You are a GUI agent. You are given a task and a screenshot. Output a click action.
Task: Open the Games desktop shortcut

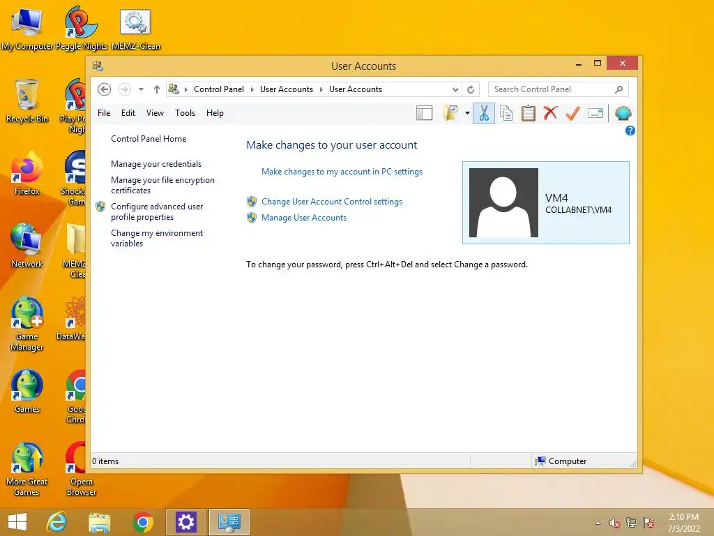coord(27,391)
